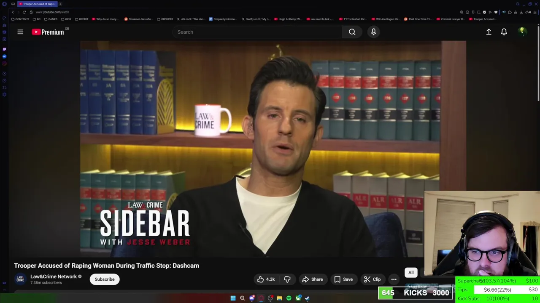Viewport: 540px width, 303px height.
Task: Open the REDDIT bookmarks folder
Action: [x=81, y=19]
